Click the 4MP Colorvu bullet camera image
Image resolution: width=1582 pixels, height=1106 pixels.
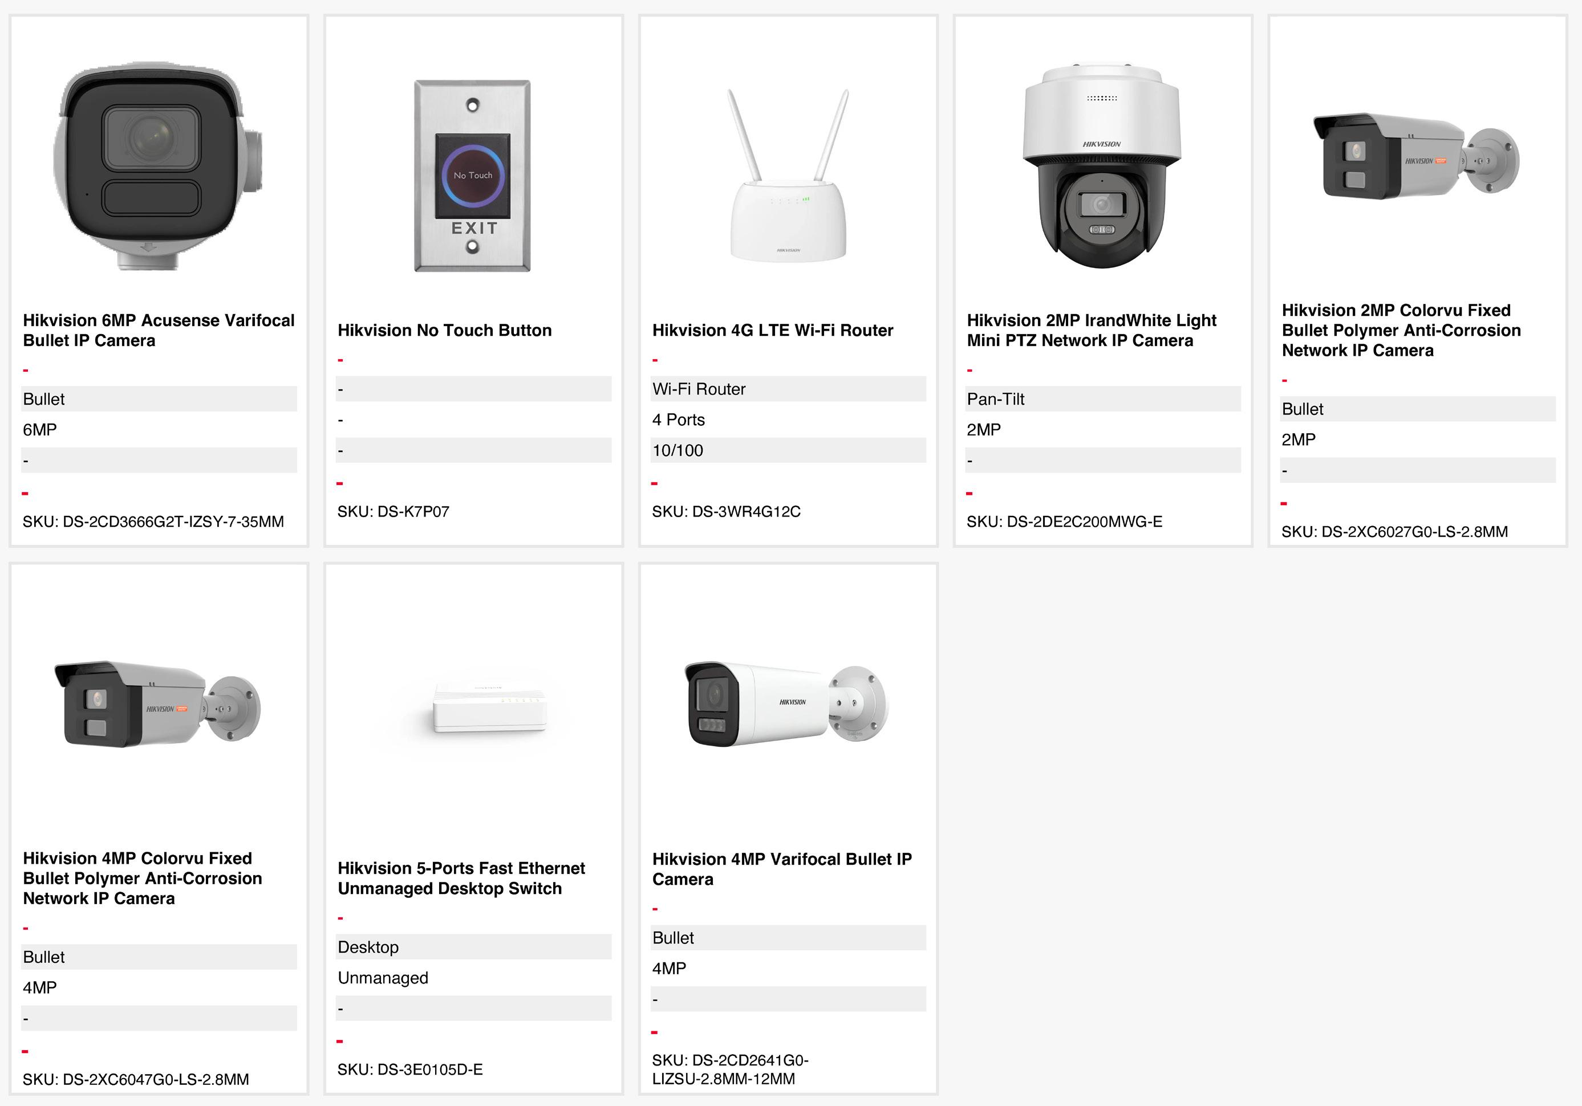point(158,704)
